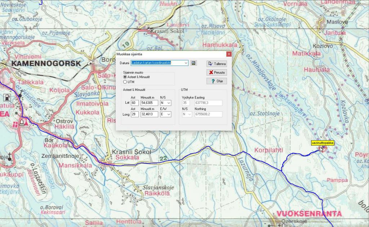Close the Muokkaa sijaintia dialog

coord(228,54)
